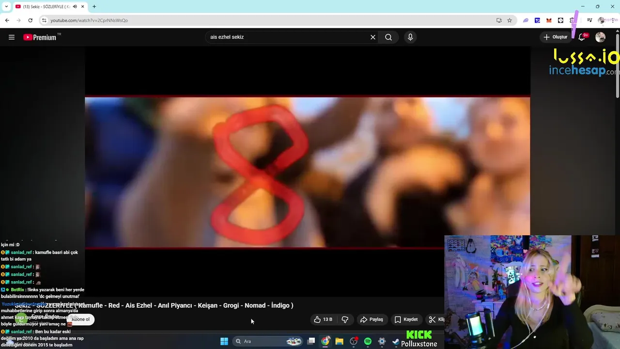Viewport: 620px width, 349px height.
Task: Share the video via Paylaş
Action: (x=372, y=319)
